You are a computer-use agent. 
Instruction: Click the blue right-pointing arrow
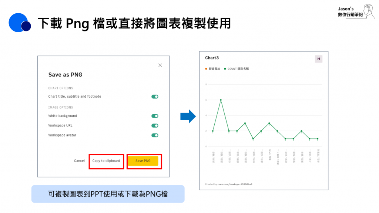pos(188,116)
